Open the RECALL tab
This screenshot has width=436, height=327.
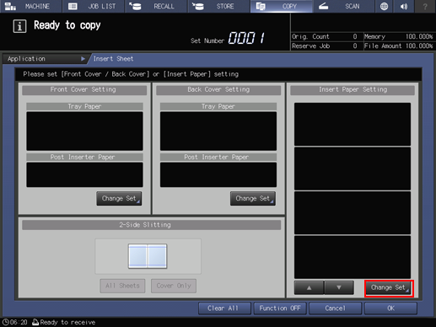[x=156, y=6]
